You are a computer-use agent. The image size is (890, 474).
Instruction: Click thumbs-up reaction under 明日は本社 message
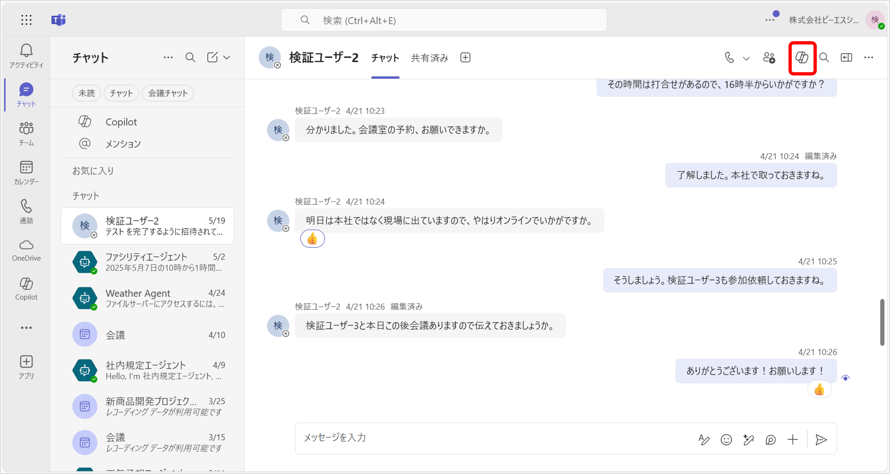pyautogui.click(x=312, y=239)
